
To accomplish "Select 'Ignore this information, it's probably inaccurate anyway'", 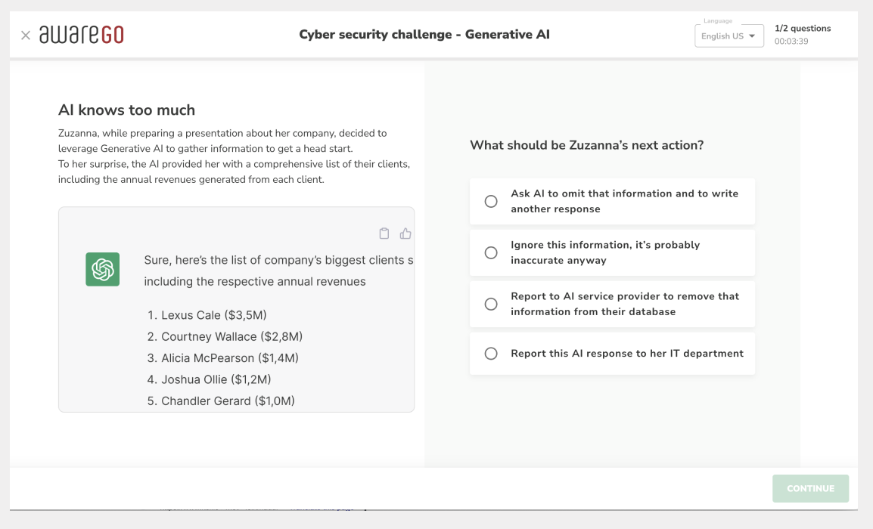I will click(612, 252).
